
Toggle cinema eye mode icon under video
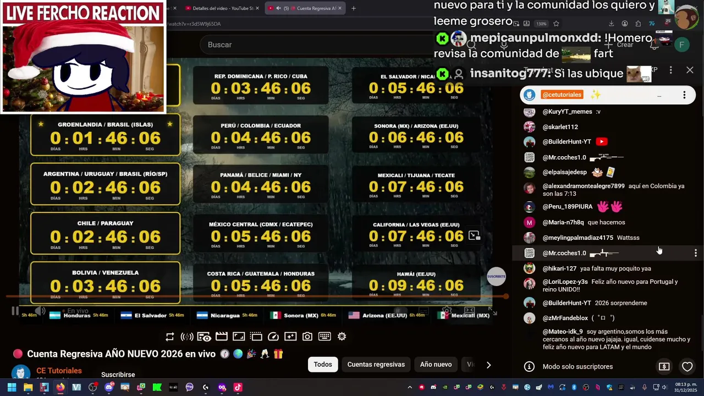tap(204, 337)
